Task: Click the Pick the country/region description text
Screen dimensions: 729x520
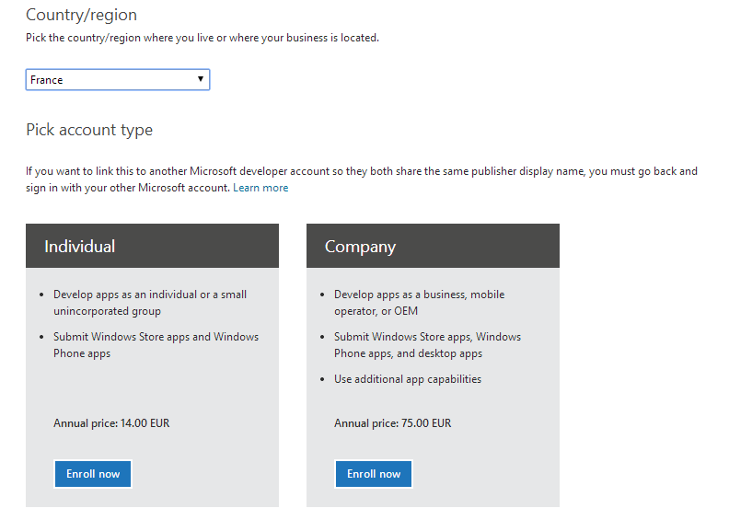Action: (202, 38)
